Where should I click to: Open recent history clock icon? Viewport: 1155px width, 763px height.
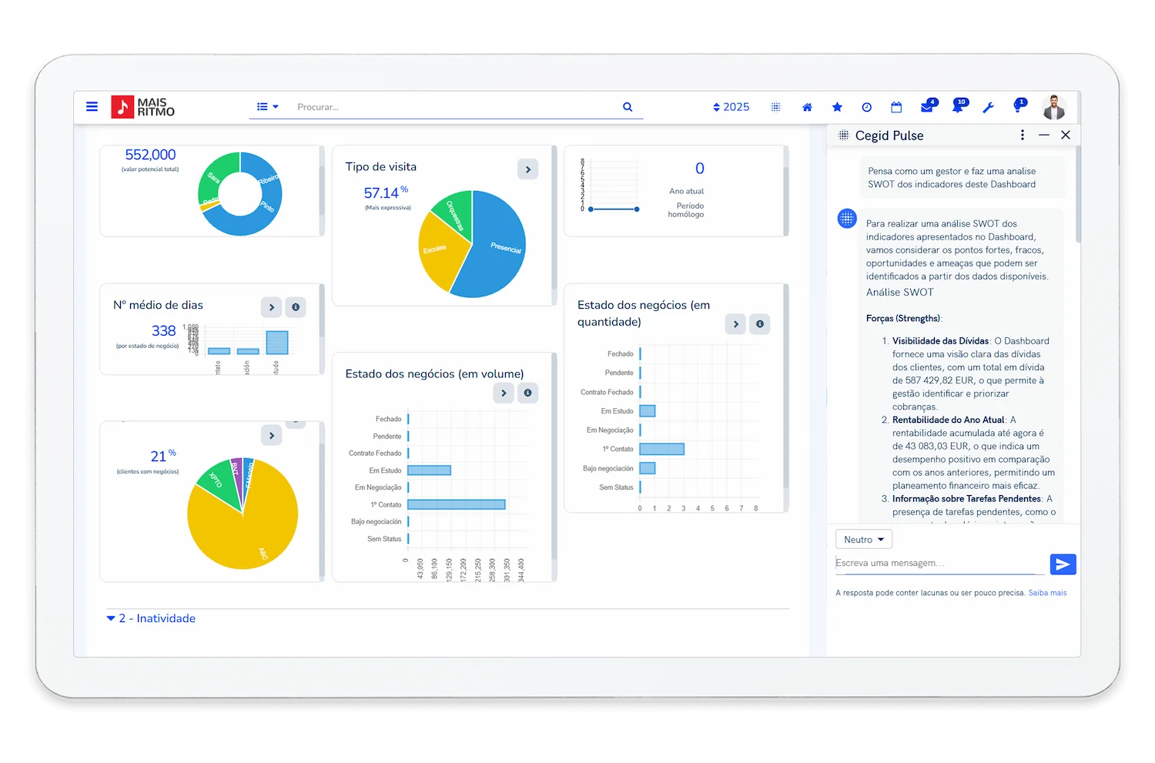click(x=866, y=108)
